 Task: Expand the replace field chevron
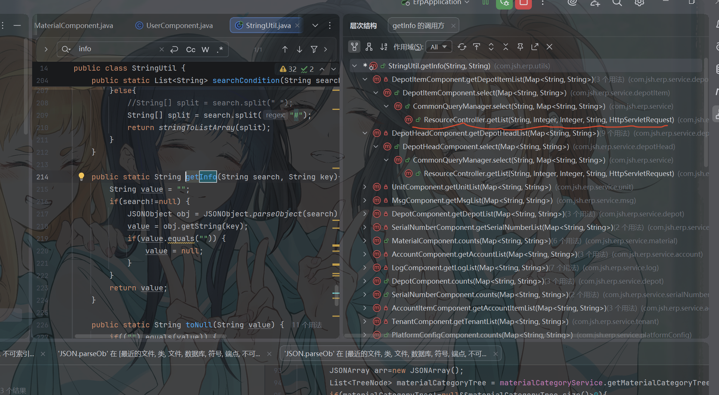[x=46, y=49]
